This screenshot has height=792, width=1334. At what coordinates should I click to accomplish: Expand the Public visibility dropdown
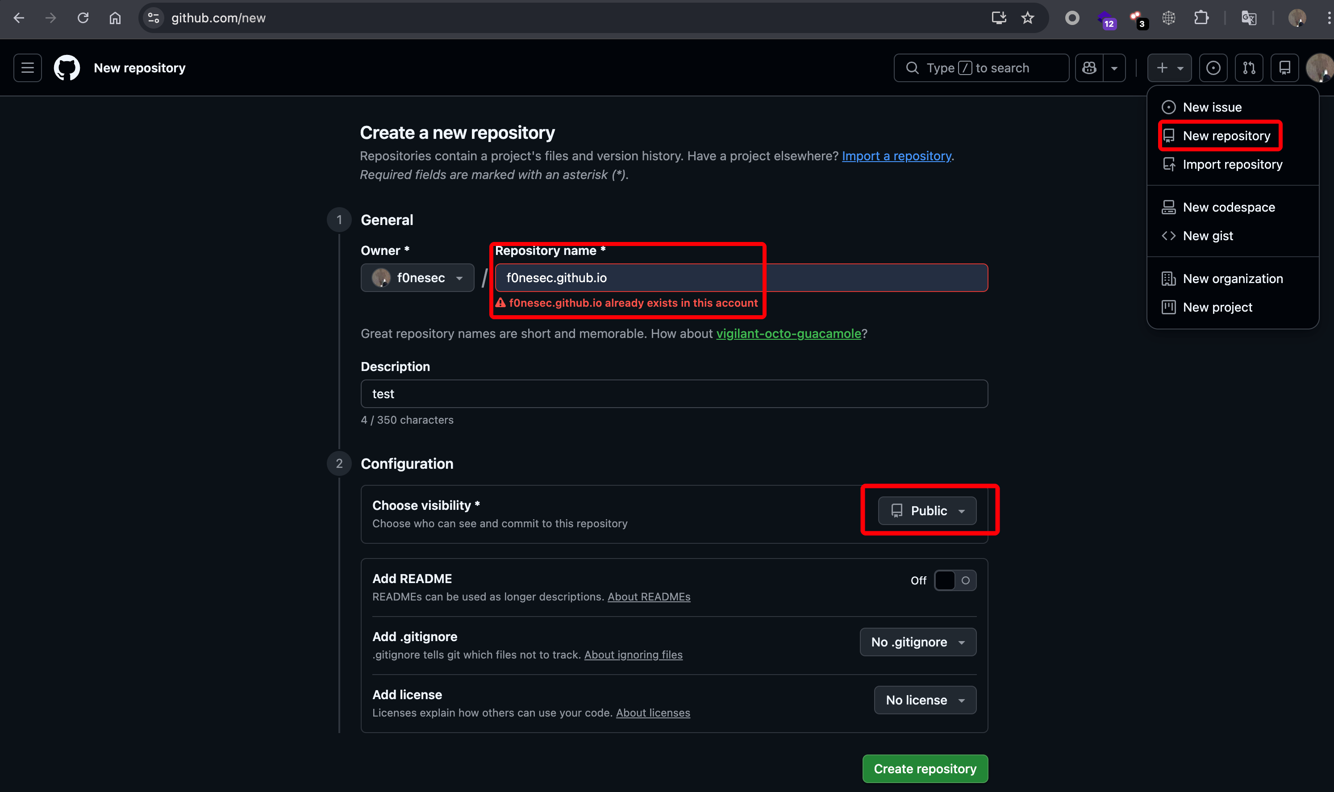click(927, 511)
